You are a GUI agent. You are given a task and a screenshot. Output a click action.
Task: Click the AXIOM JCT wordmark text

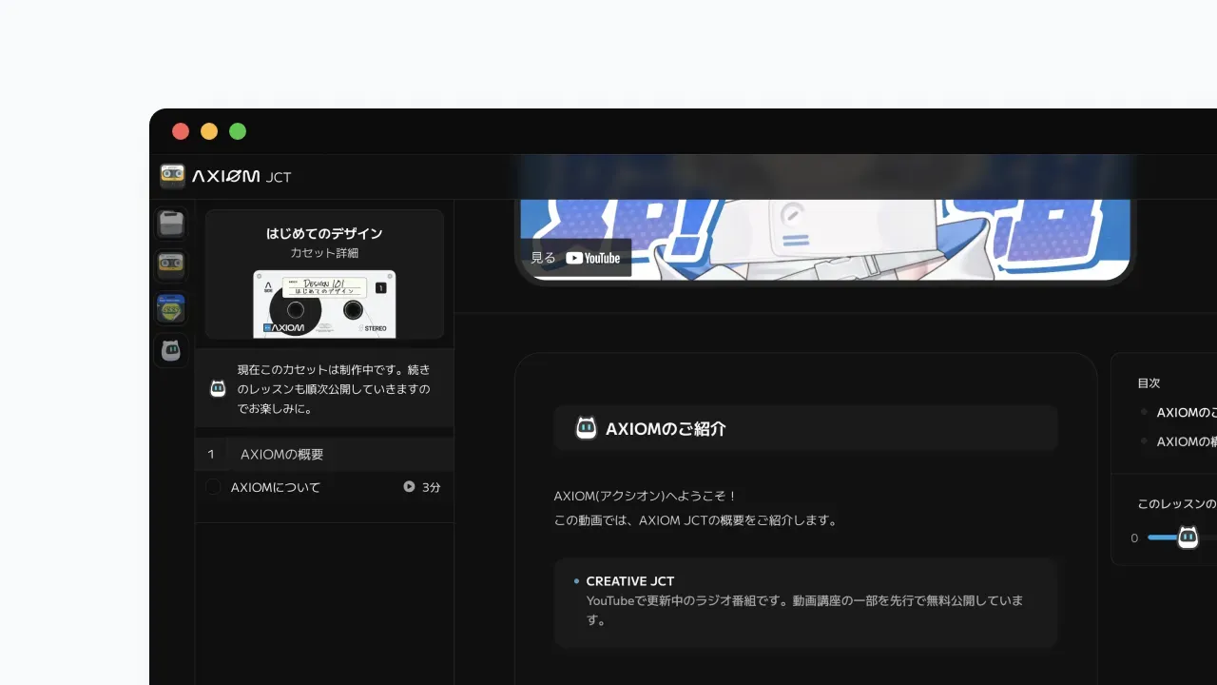[241, 176]
